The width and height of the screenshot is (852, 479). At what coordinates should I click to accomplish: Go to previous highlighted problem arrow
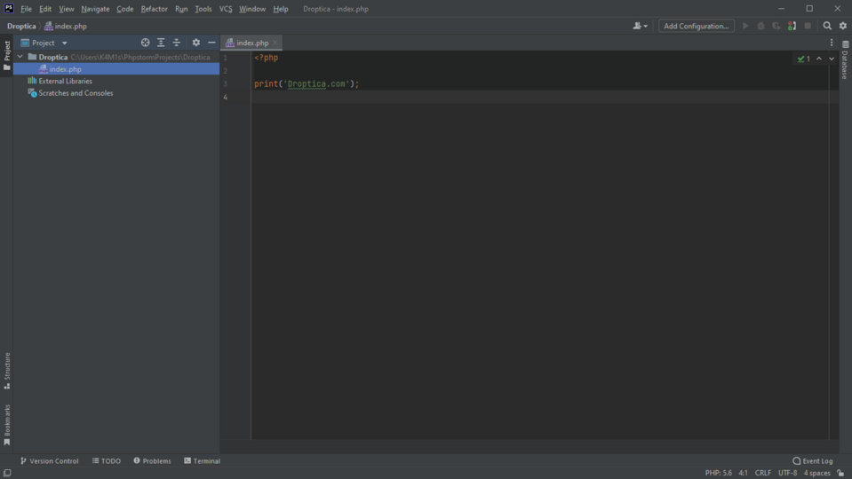(819, 59)
